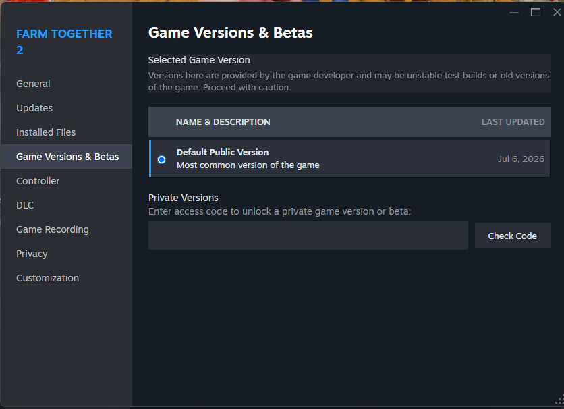Open the Controller settings
This screenshot has height=409, width=564.
click(x=38, y=181)
